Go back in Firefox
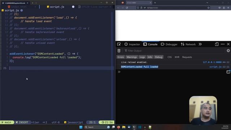Viewport: 231px width, 130px height. (118, 8)
